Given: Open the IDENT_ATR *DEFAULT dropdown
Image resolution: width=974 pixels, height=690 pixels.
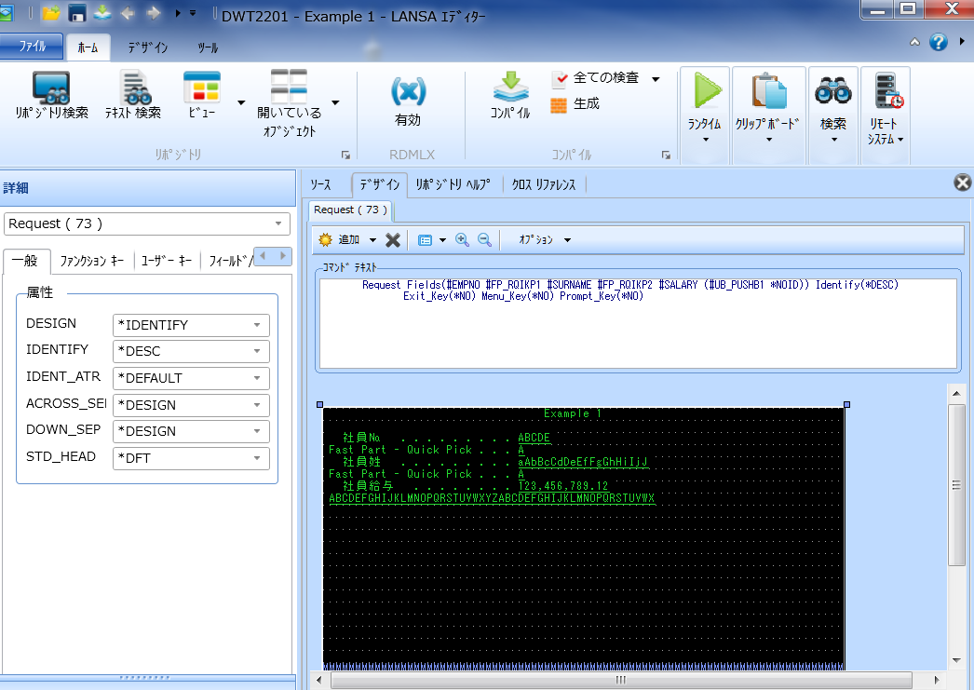Looking at the screenshot, I should tap(191, 378).
